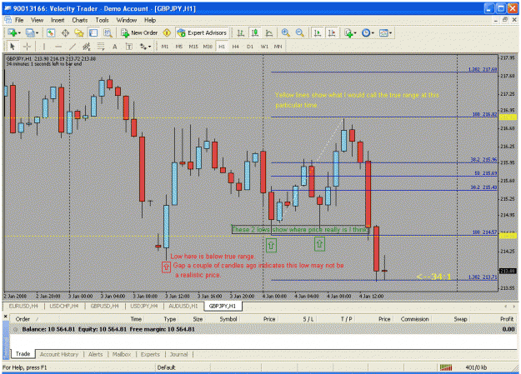This screenshot has height=374, width=521.
Task: Open the Profiles dropdown
Action: (32, 32)
